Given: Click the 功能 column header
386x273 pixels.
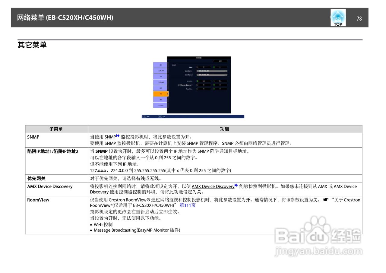Looking at the screenshot, I should [x=225, y=129].
